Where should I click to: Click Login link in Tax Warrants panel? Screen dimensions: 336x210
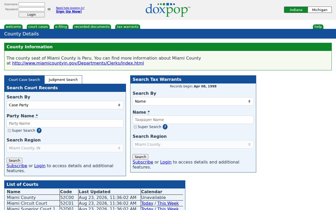pos(166,162)
